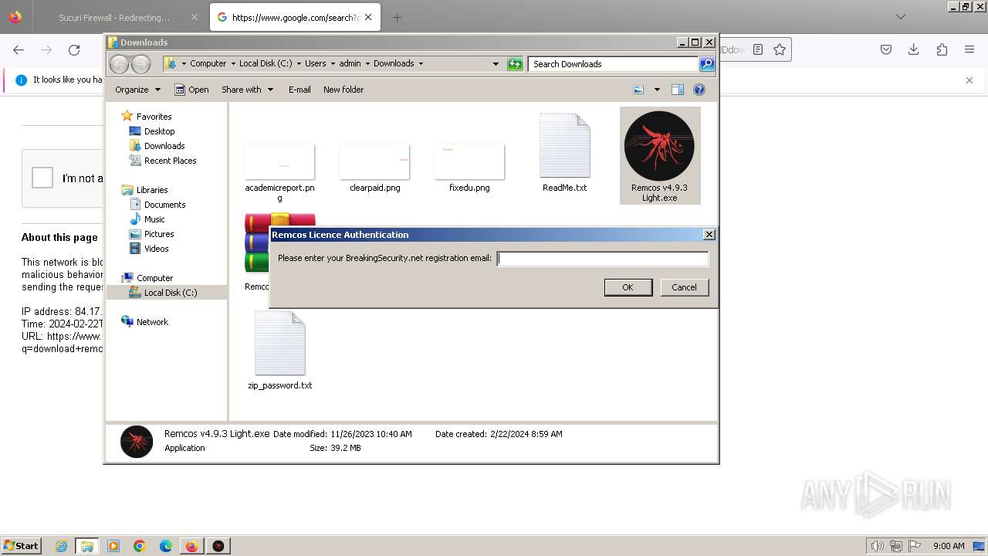
Task: Dismiss the Firefox notification bar
Action: point(969,80)
